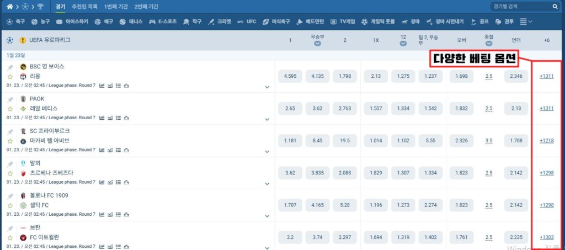Pin the PAOK match
The height and width of the screenshot is (250, 565).
pos(10,99)
